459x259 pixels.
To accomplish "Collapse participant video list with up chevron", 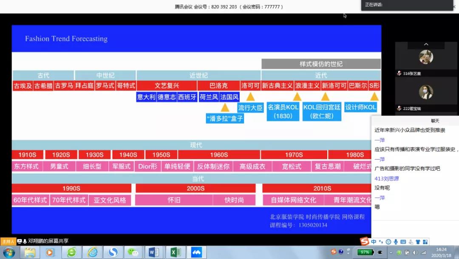I will (x=426, y=44).
